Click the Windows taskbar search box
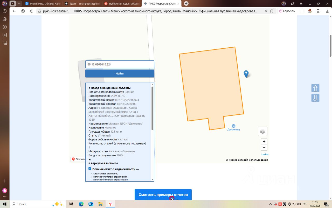The image size is (332, 208). [38, 204]
